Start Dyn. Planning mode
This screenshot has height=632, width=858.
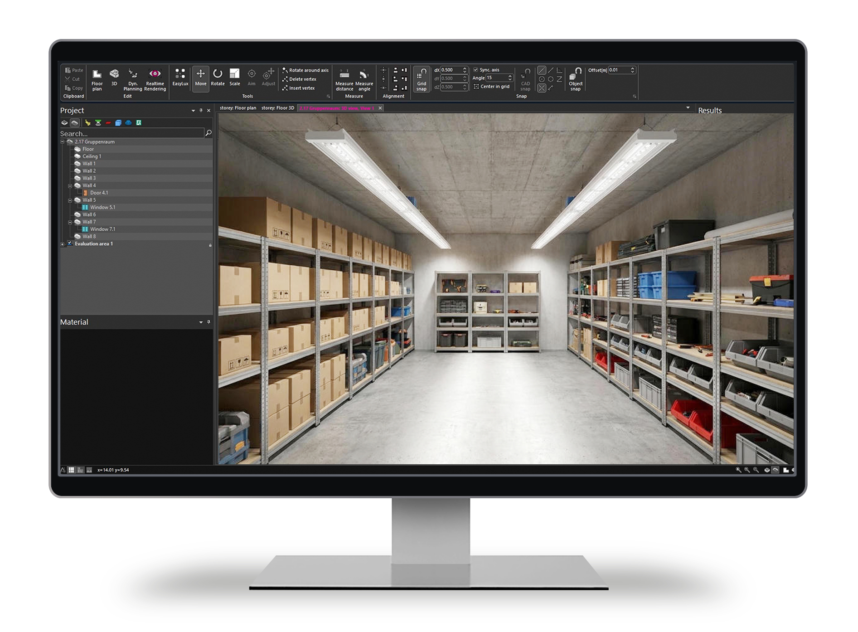click(132, 80)
